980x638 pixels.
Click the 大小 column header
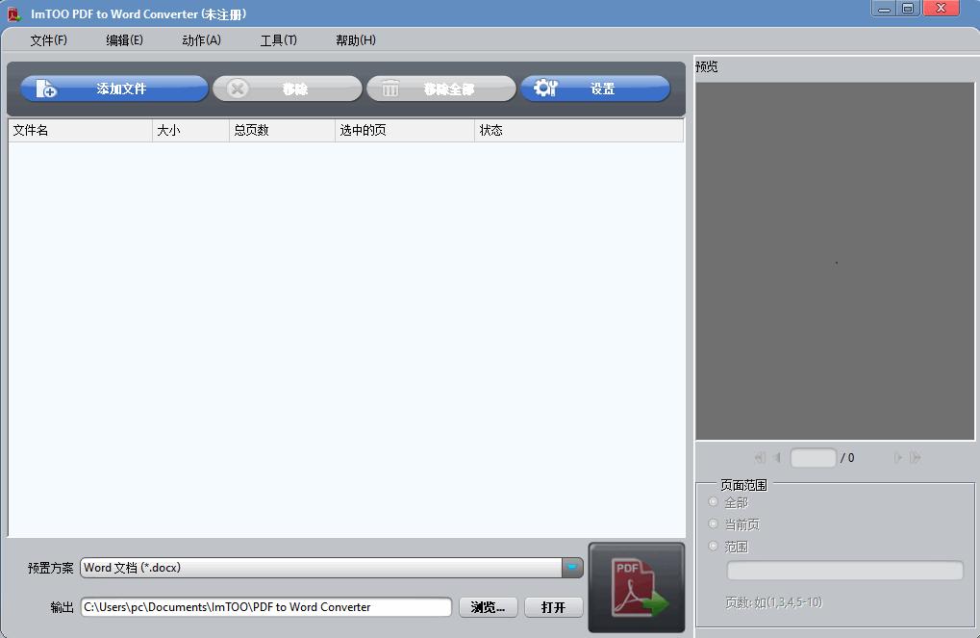[x=190, y=130]
